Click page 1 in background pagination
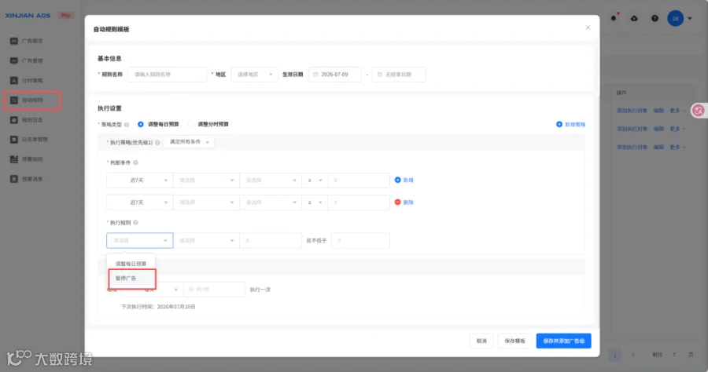 (614, 355)
